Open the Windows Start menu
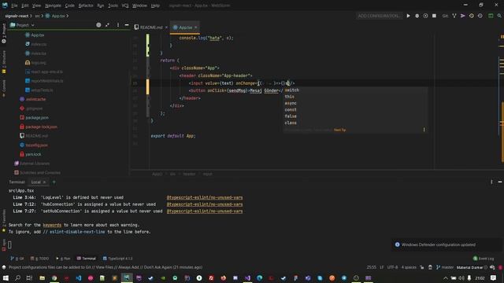 pyautogui.click(x=6, y=277)
